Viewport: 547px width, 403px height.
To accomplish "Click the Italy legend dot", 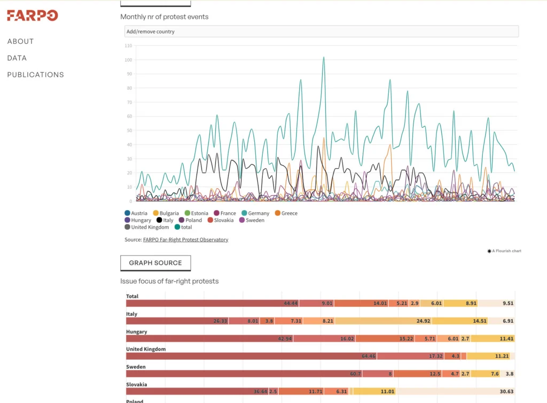I will click(159, 220).
